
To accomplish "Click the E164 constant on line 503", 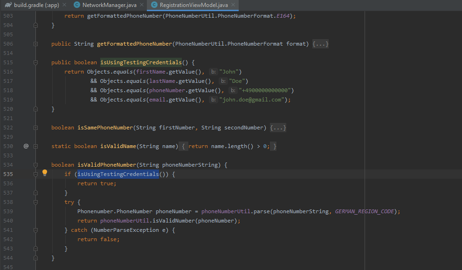I will 283,16.
